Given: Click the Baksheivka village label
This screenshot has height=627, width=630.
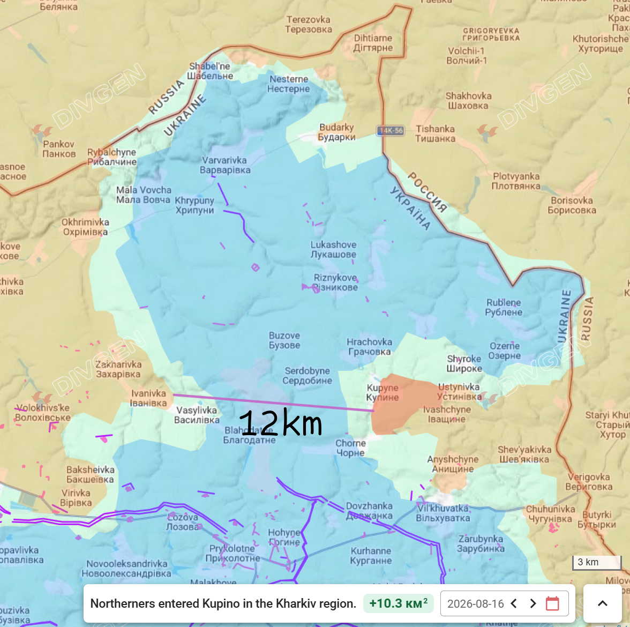Looking at the screenshot, I should tap(90, 475).
